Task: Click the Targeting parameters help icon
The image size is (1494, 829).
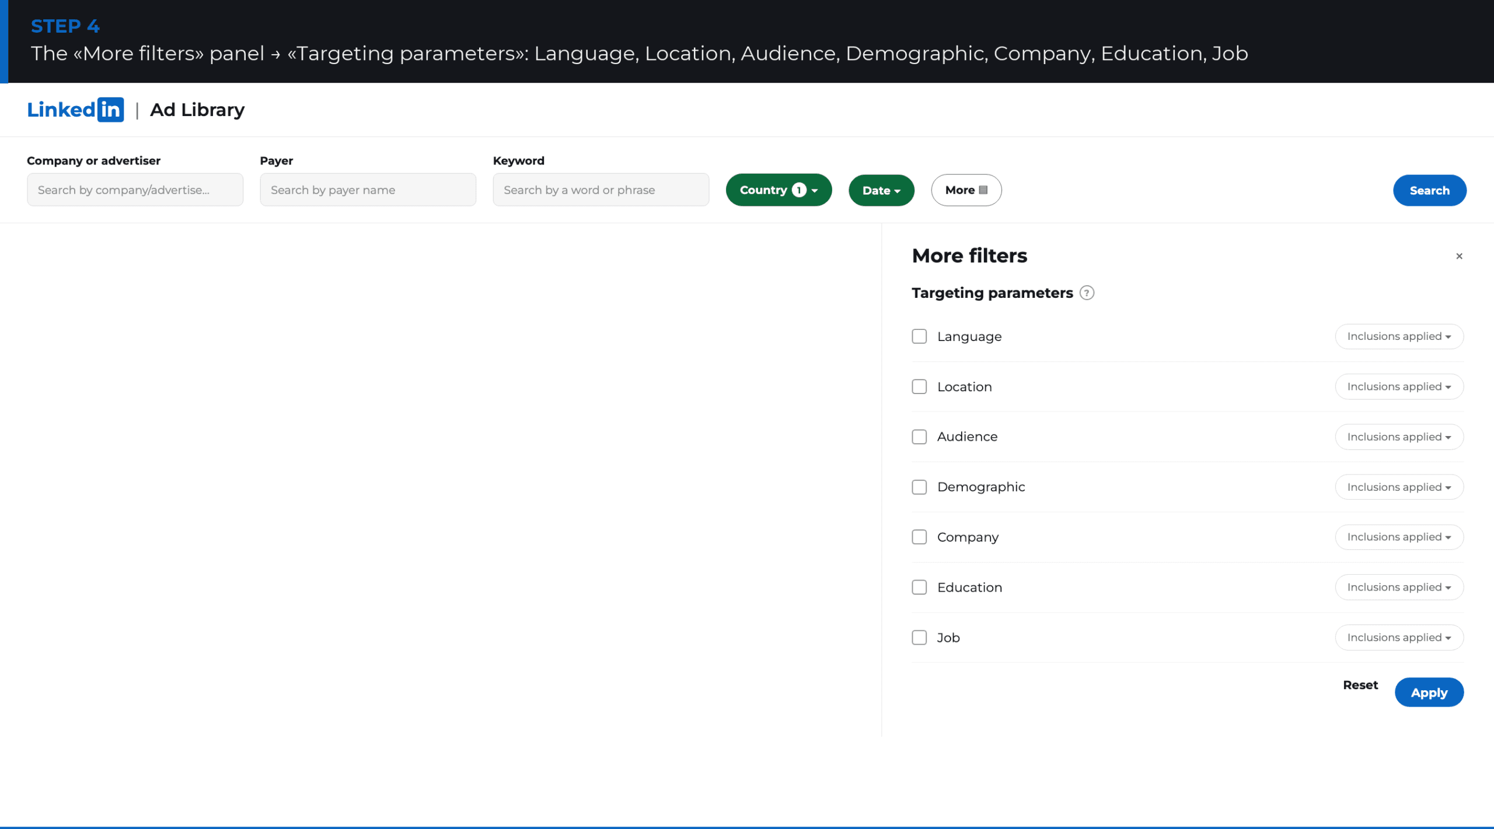Action: [1087, 293]
